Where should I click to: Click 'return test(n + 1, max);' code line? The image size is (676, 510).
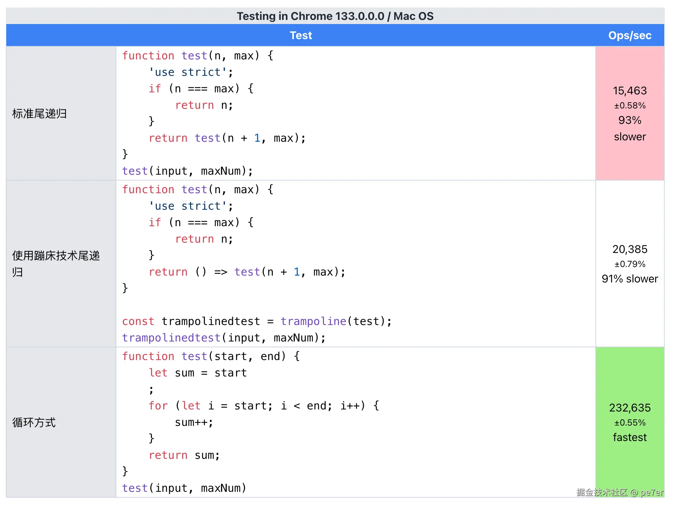pyautogui.click(x=227, y=138)
